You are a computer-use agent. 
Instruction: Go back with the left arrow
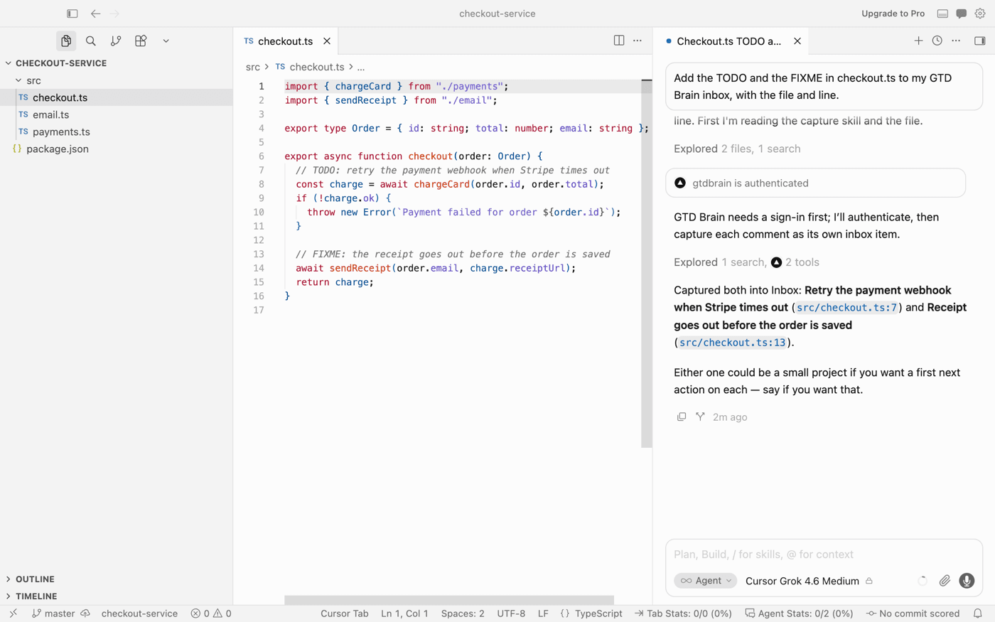95,14
